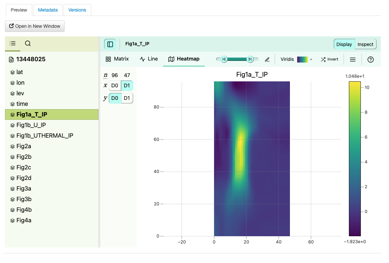The width and height of the screenshot is (389, 263).
Task: Open the help question mark icon
Action: 371,60
